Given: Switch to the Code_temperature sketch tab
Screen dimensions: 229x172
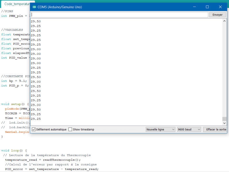Looking at the screenshot, I should click(17, 4).
